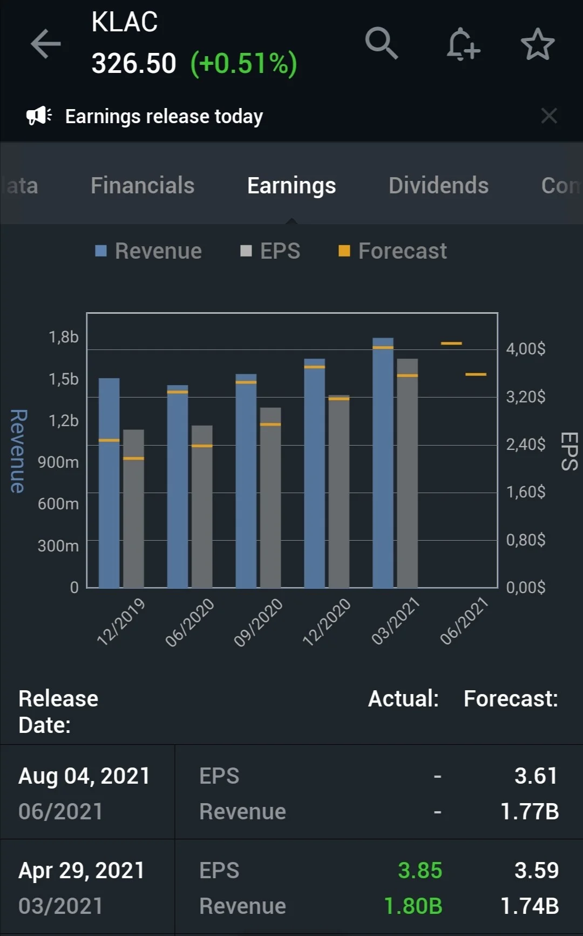Select the 06/2021 axis label
This screenshot has height=936, width=583.
pyautogui.click(x=464, y=621)
